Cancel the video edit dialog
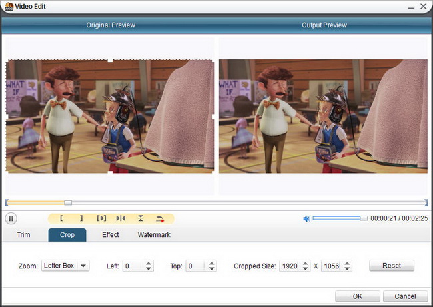The height and width of the screenshot is (307, 433). pos(405,296)
